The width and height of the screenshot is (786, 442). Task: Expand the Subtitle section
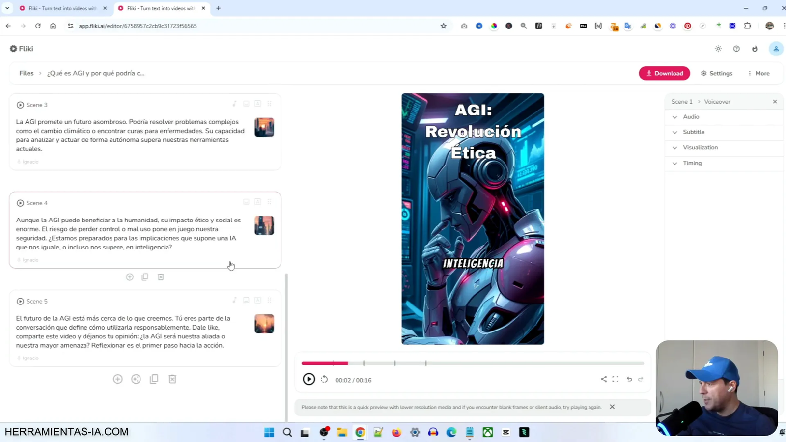click(693, 132)
